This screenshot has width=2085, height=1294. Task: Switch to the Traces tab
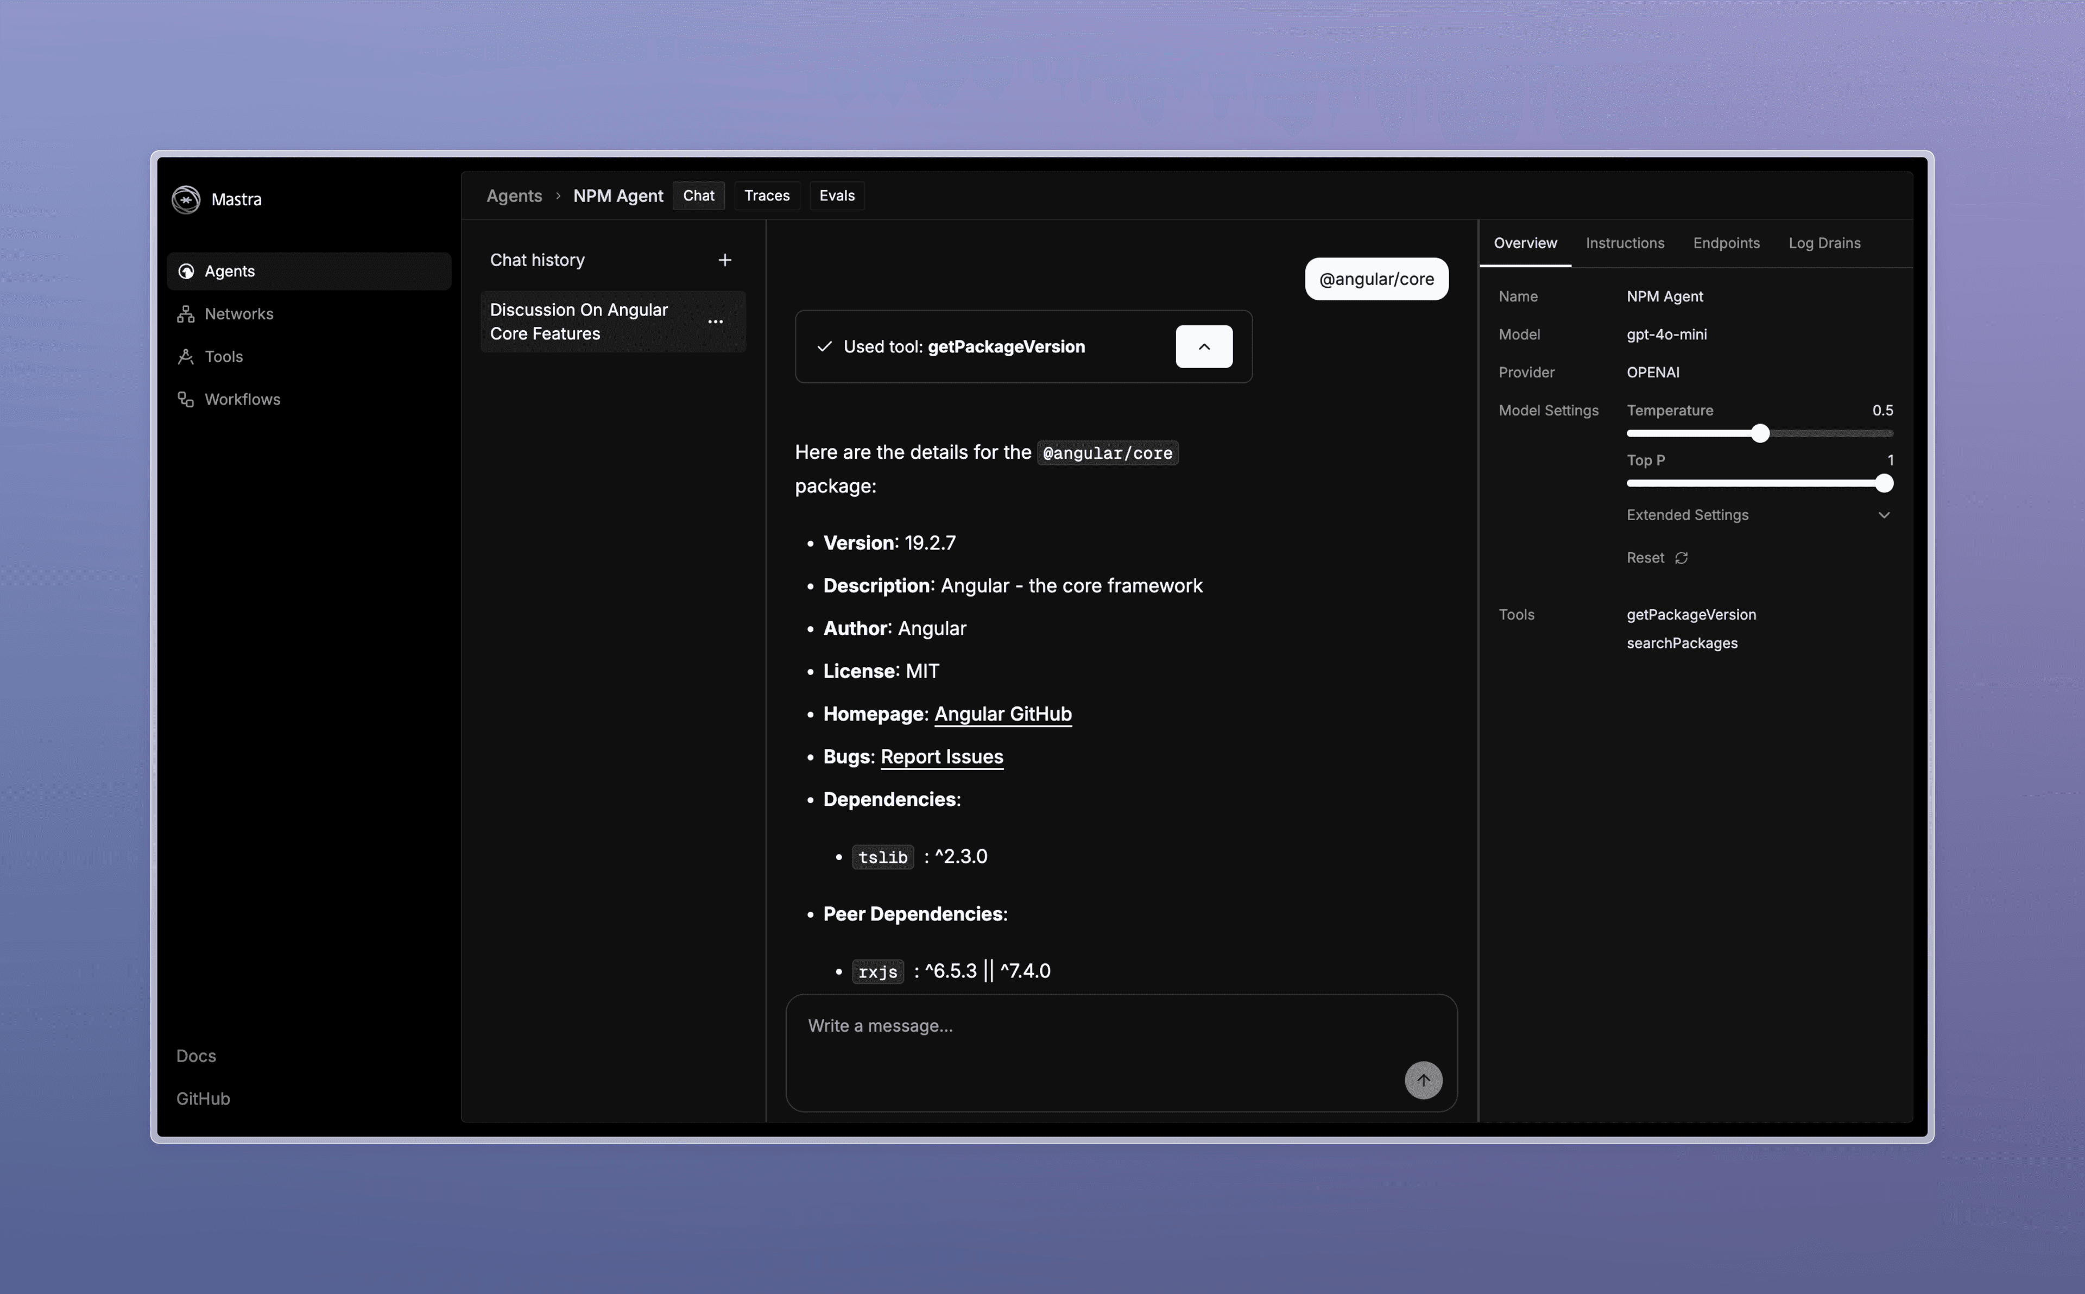767,196
